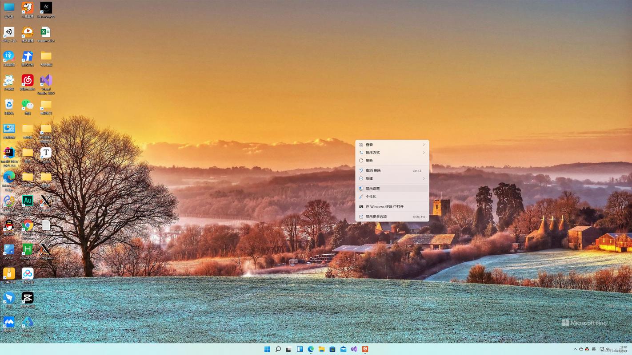Select the PicGo desktop shortcut

9,252
